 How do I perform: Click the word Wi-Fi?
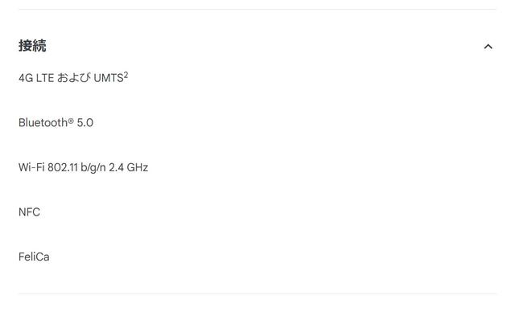[x=31, y=167]
